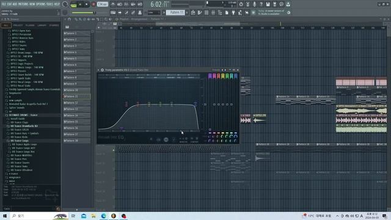Click the microphone recording icon
Viewport: 391px width, 220px height.
tap(254, 4)
